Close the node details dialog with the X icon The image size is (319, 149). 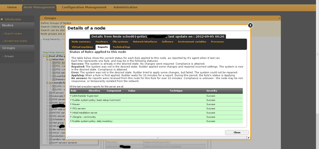click(250, 25)
